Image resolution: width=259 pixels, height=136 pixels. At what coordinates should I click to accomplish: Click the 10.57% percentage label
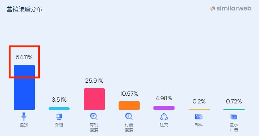click(129, 94)
